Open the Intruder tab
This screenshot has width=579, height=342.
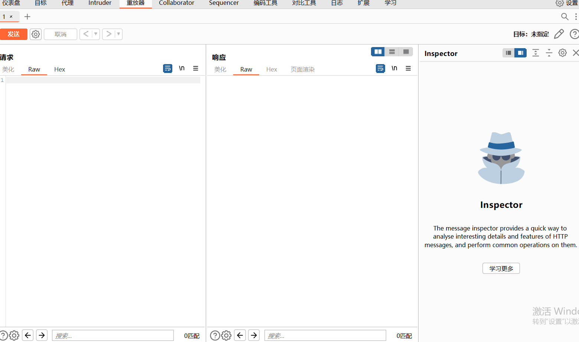pyautogui.click(x=100, y=3)
